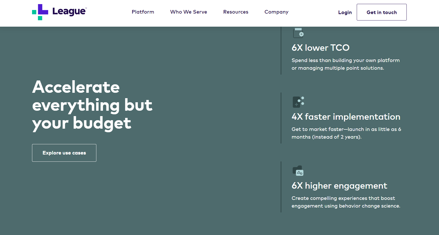The height and width of the screenshot is (235, 439).
Task: Click the wallet icon above lower TCO
Action: [x=298, y=33]
